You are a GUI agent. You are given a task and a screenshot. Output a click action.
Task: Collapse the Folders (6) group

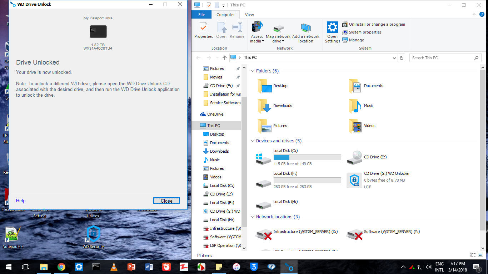(x=253, y=71)
